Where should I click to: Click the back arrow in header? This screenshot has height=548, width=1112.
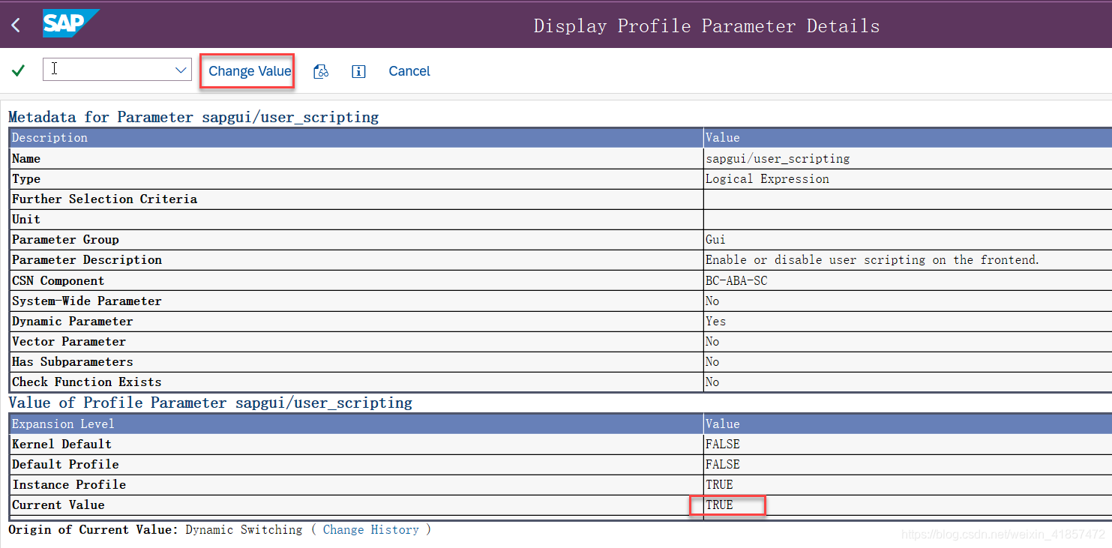16,25
